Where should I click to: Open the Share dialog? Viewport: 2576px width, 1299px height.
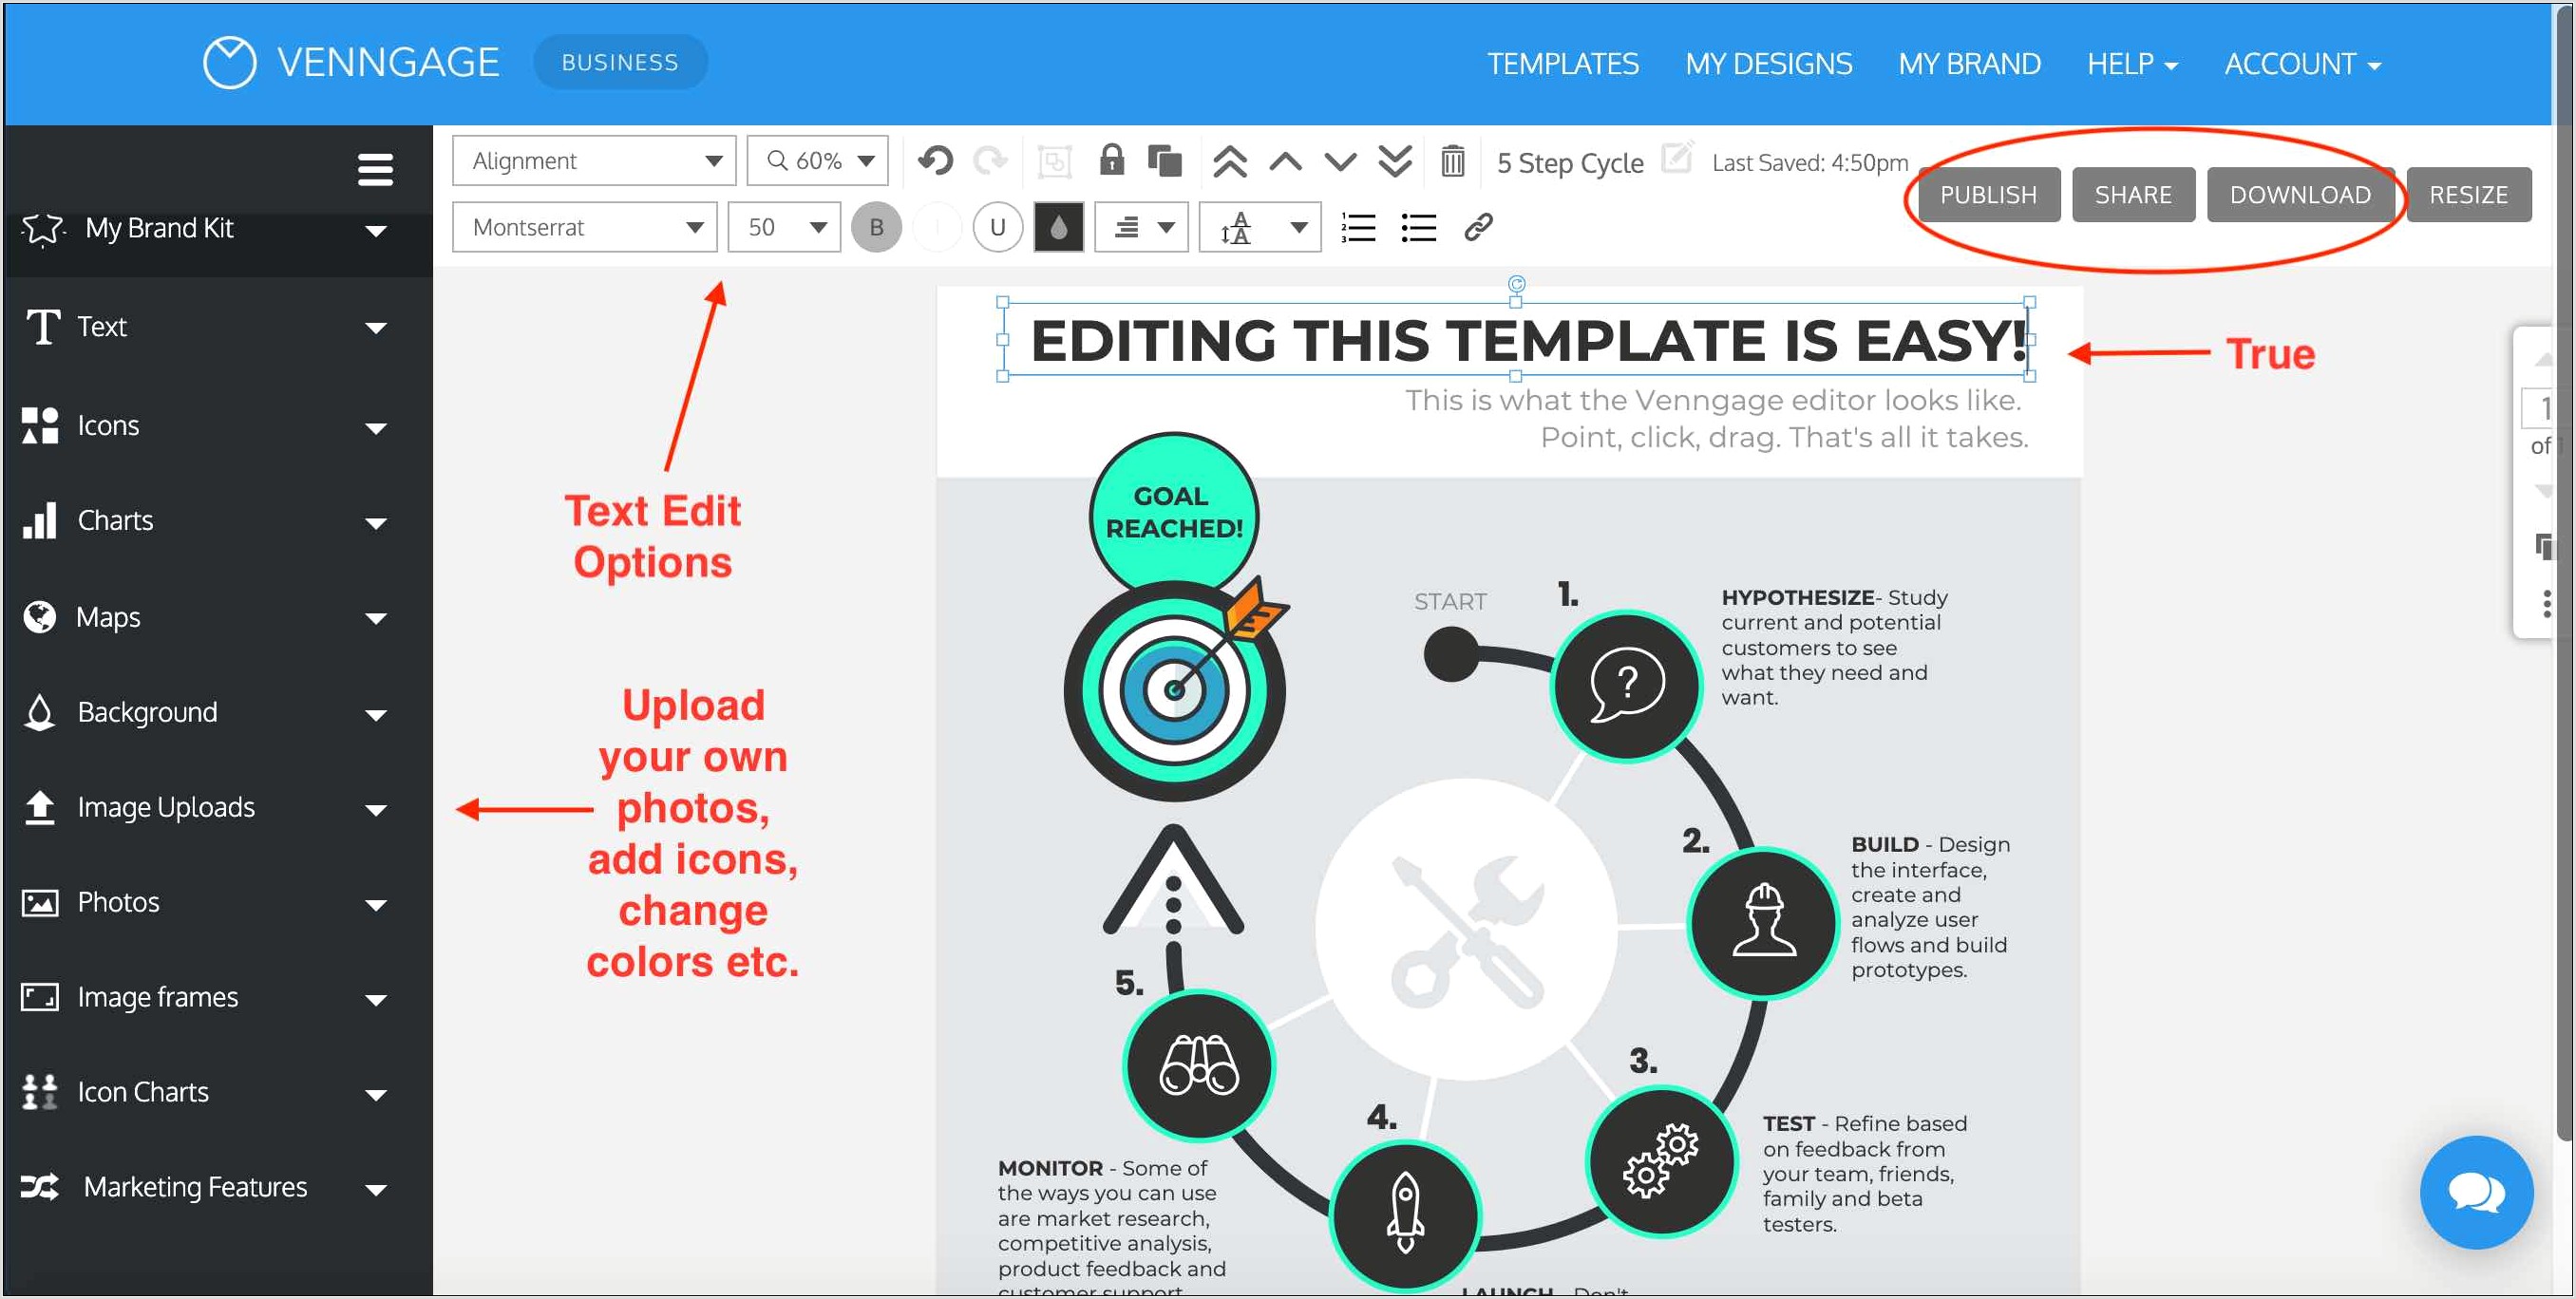pos(2133,194)
